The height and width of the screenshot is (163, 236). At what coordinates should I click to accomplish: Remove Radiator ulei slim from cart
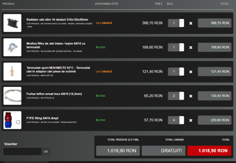point(191,23)
